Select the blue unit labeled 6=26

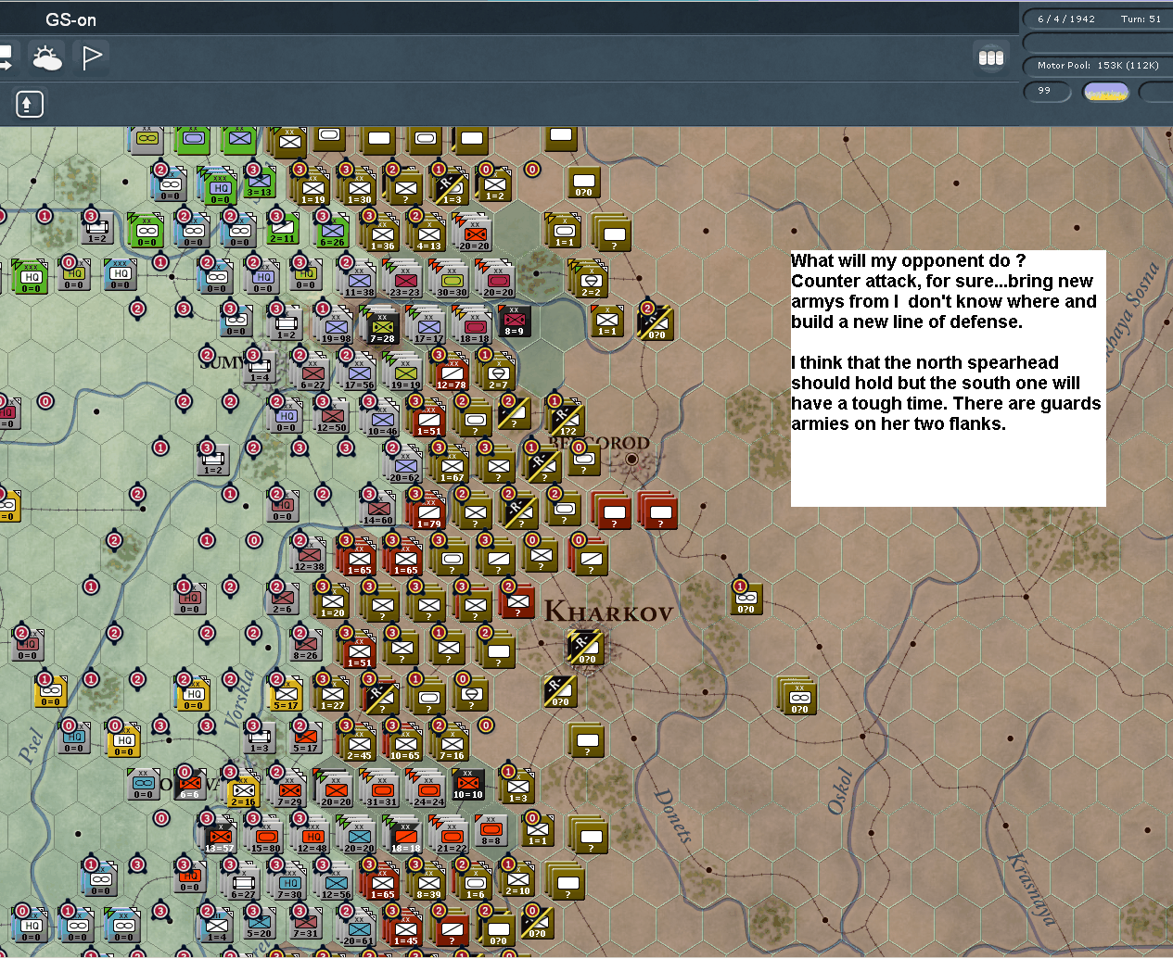tap(332, 231)
